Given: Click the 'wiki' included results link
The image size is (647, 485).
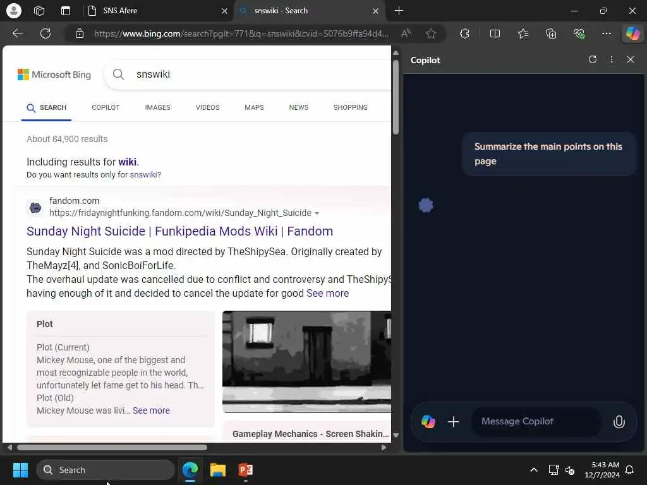Looking at the screenshot, I should coord(128,162).
